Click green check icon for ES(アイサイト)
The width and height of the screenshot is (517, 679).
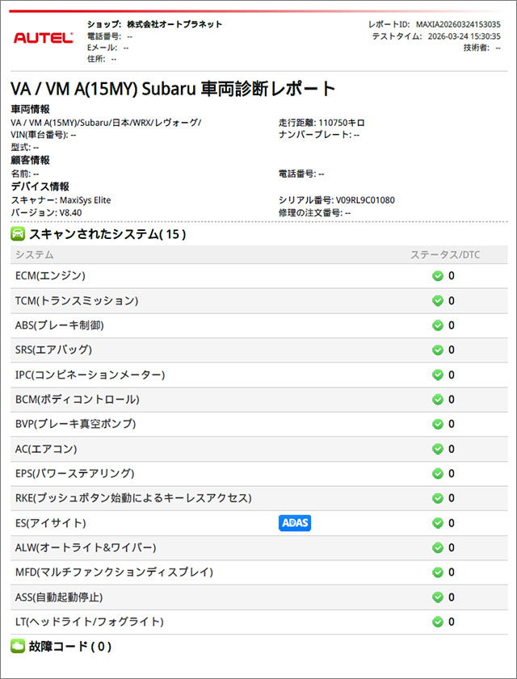pos(438,523)
